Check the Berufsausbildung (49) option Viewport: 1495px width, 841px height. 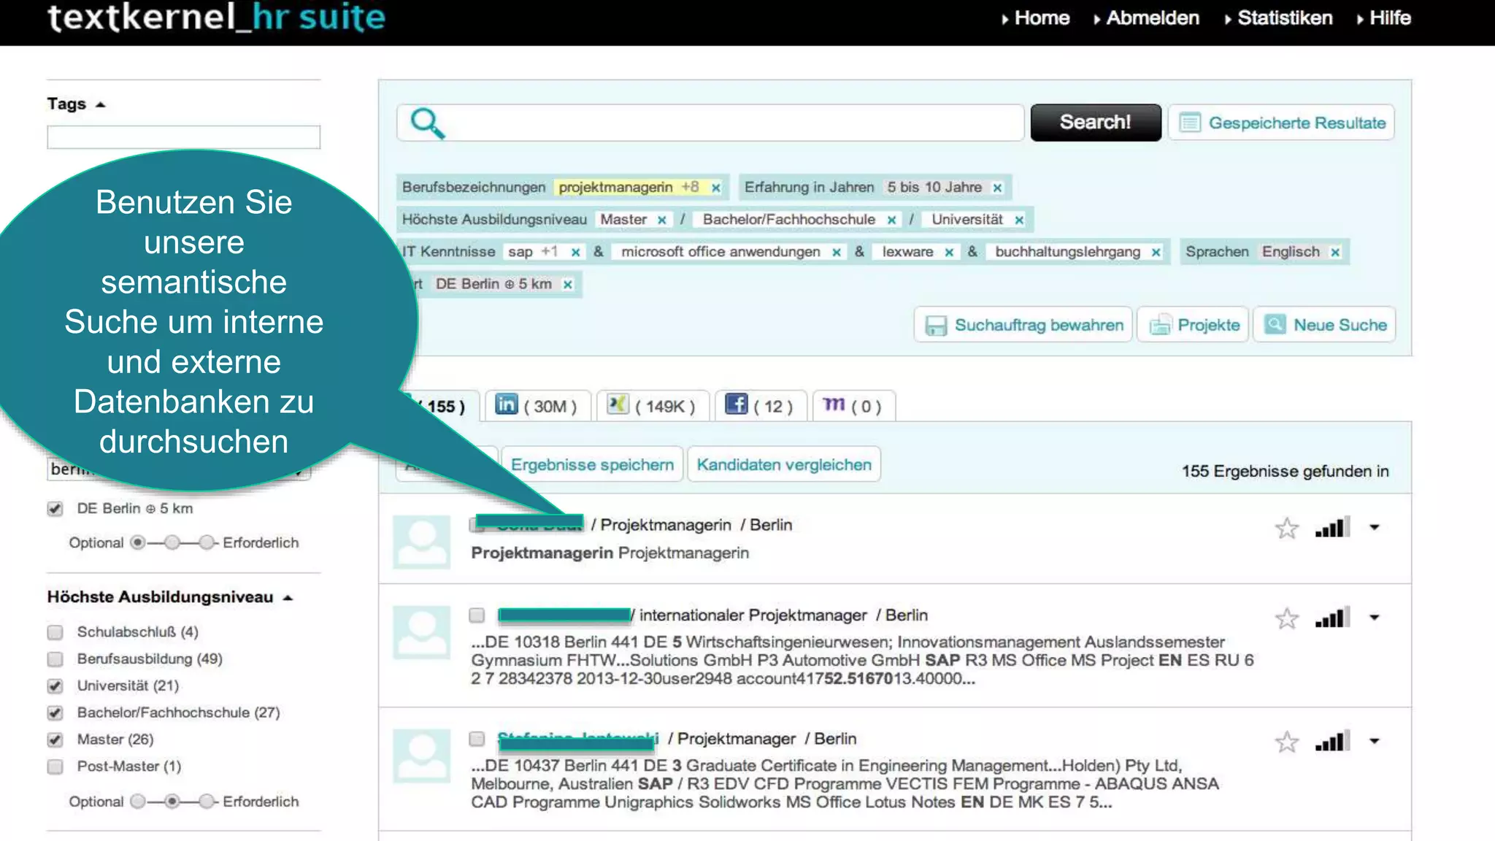(55, 659)
